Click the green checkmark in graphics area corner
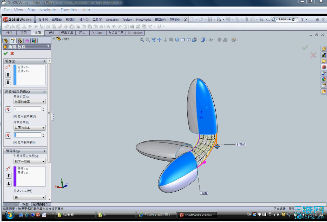327x222 pixels. [x=305, y=48]
